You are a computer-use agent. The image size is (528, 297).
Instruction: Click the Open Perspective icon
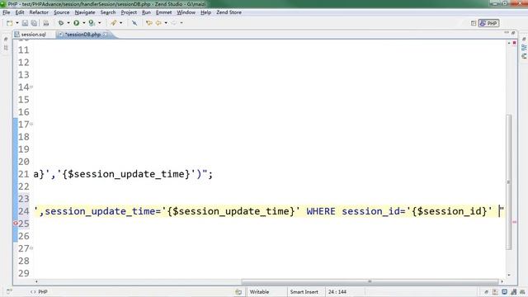coord(474,23)
